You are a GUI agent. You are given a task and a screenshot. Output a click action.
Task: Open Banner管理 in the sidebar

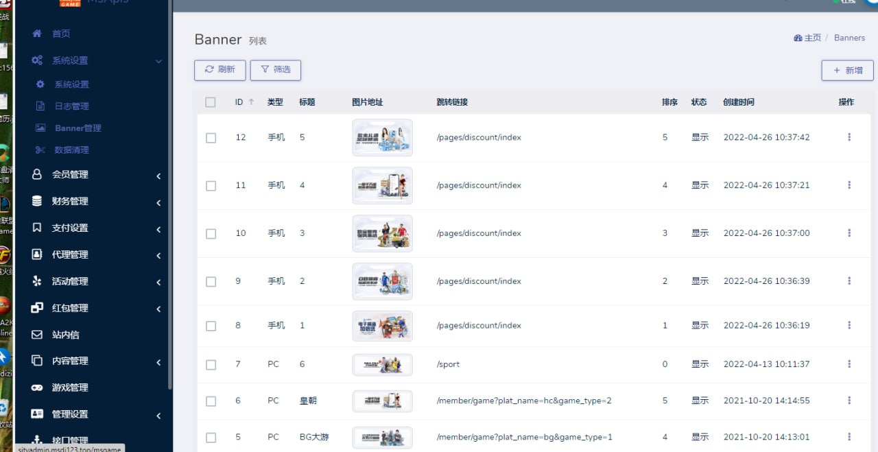pyautogui.click(x=78, y=128)
